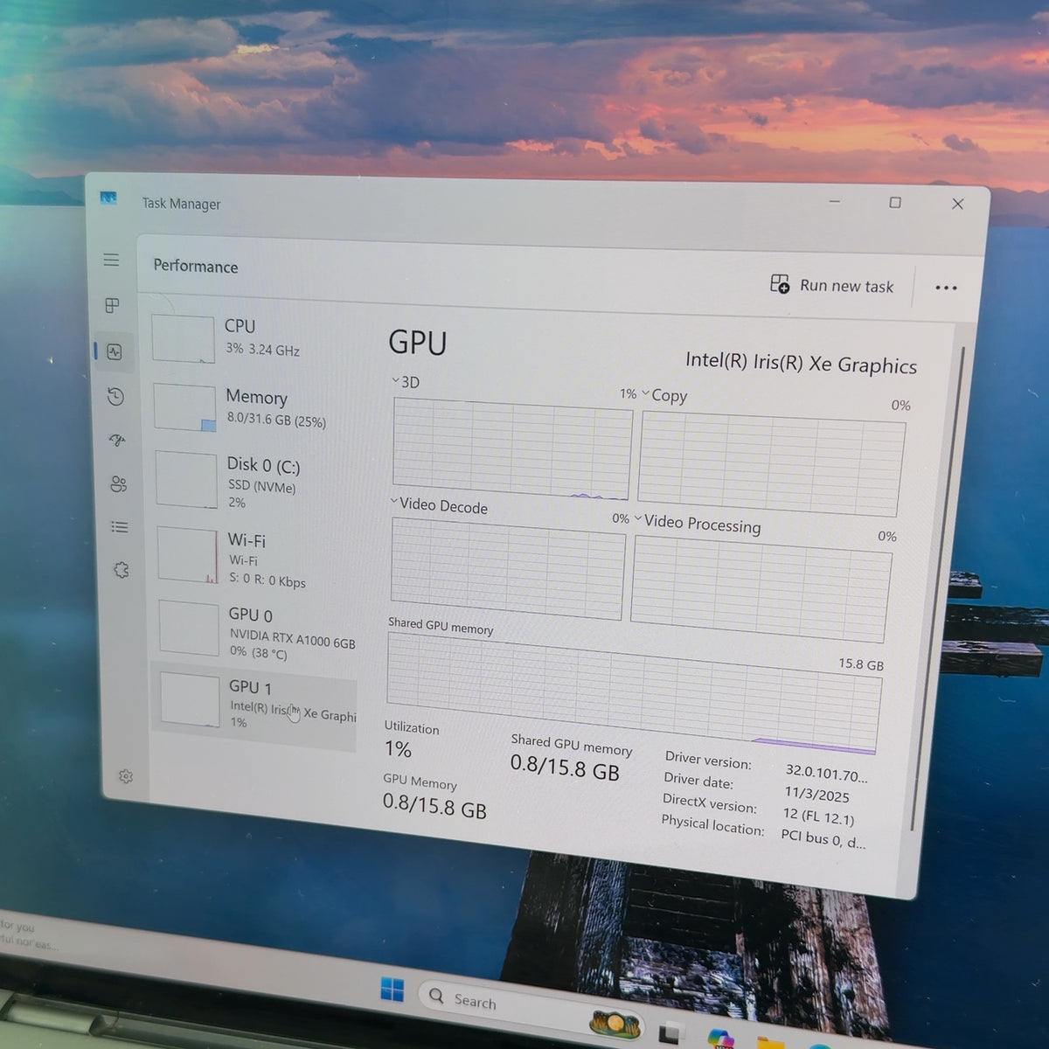The height and width of the screenshot is (1049, 1049).
Task: Open the Video Decode graph dropdown
Action: click(394, 503)
